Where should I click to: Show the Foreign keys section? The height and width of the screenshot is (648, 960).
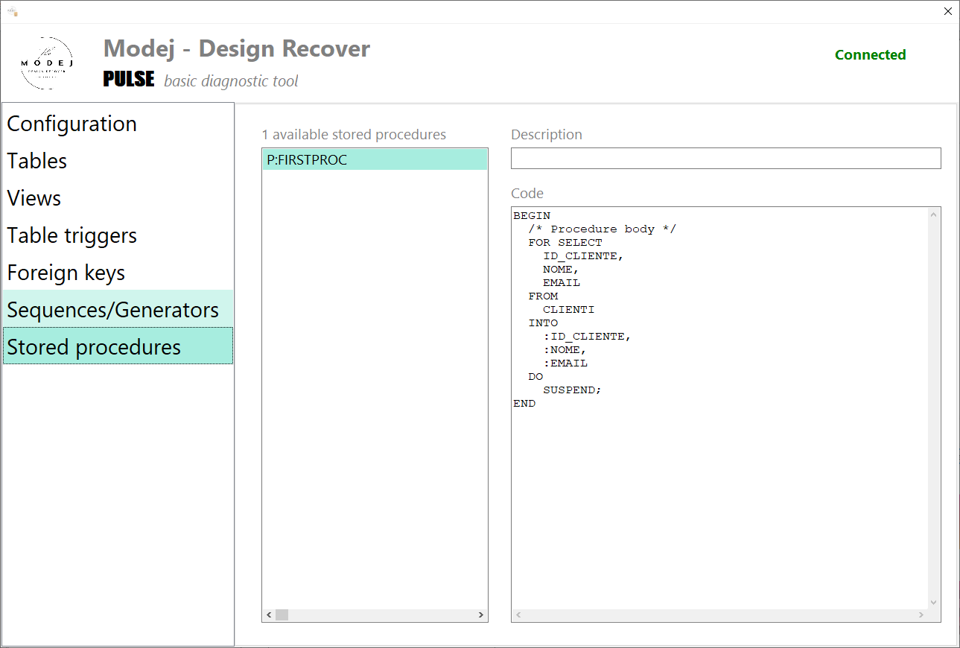pos(118,272)
